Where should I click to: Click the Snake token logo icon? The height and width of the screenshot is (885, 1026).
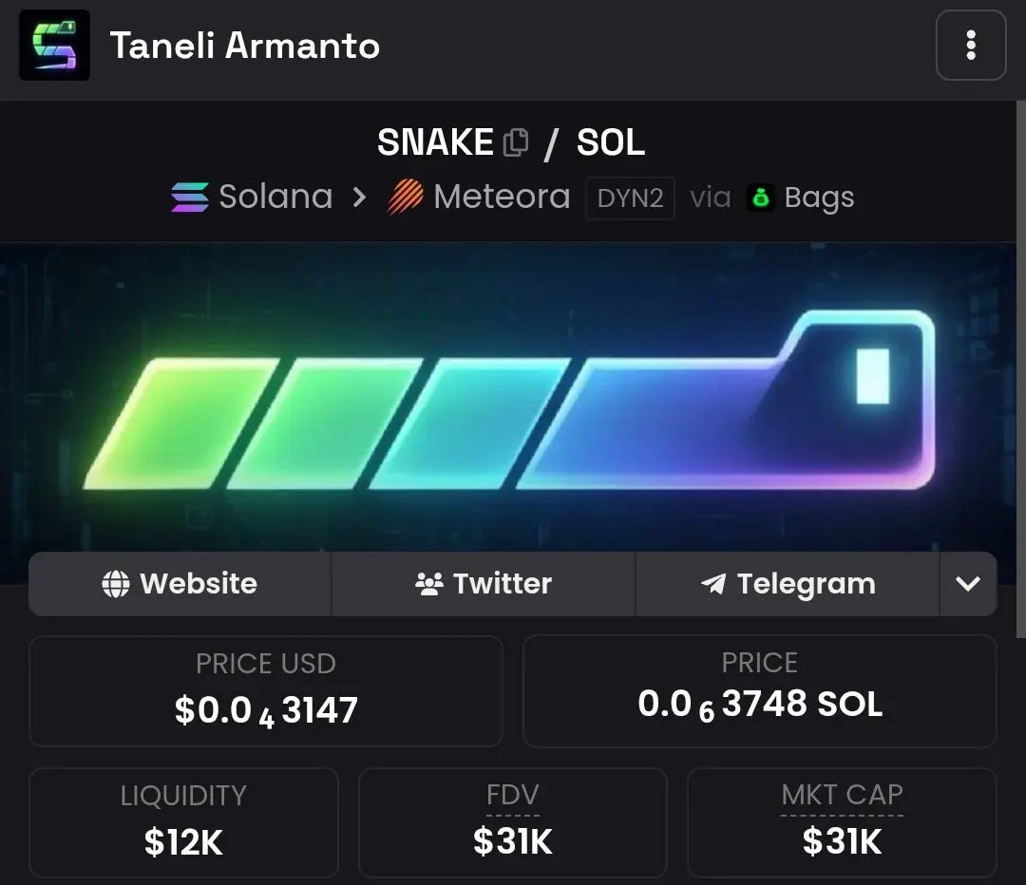click(x=55, y=46)
